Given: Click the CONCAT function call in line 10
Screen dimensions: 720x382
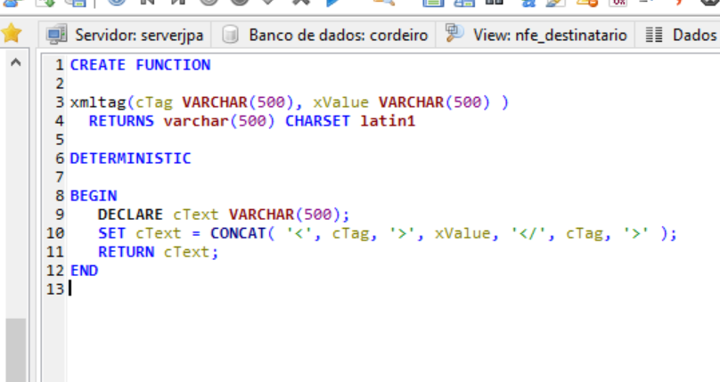Looking at the screenshot, I should pos(238,233).
